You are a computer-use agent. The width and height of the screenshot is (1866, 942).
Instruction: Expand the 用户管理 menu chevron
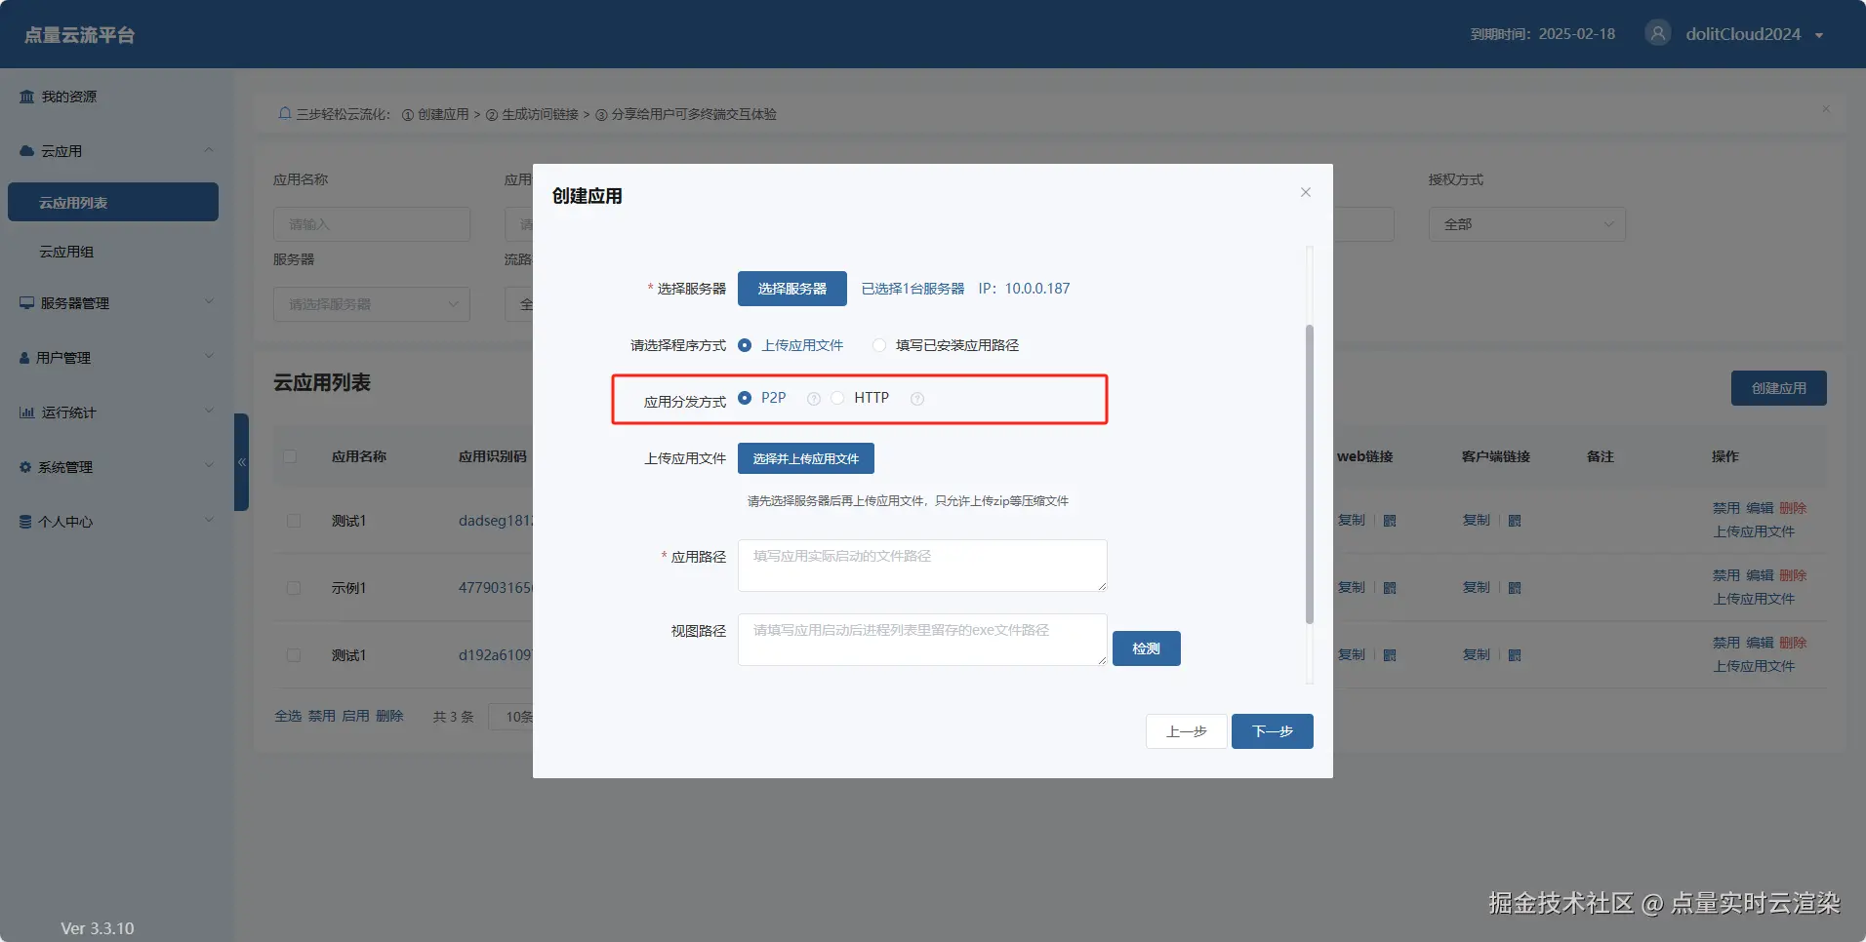[x=208, y=357]
